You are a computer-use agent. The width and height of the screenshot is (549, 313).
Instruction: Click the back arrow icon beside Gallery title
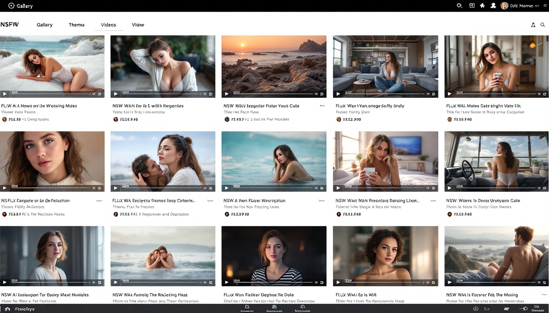point(11,6)
